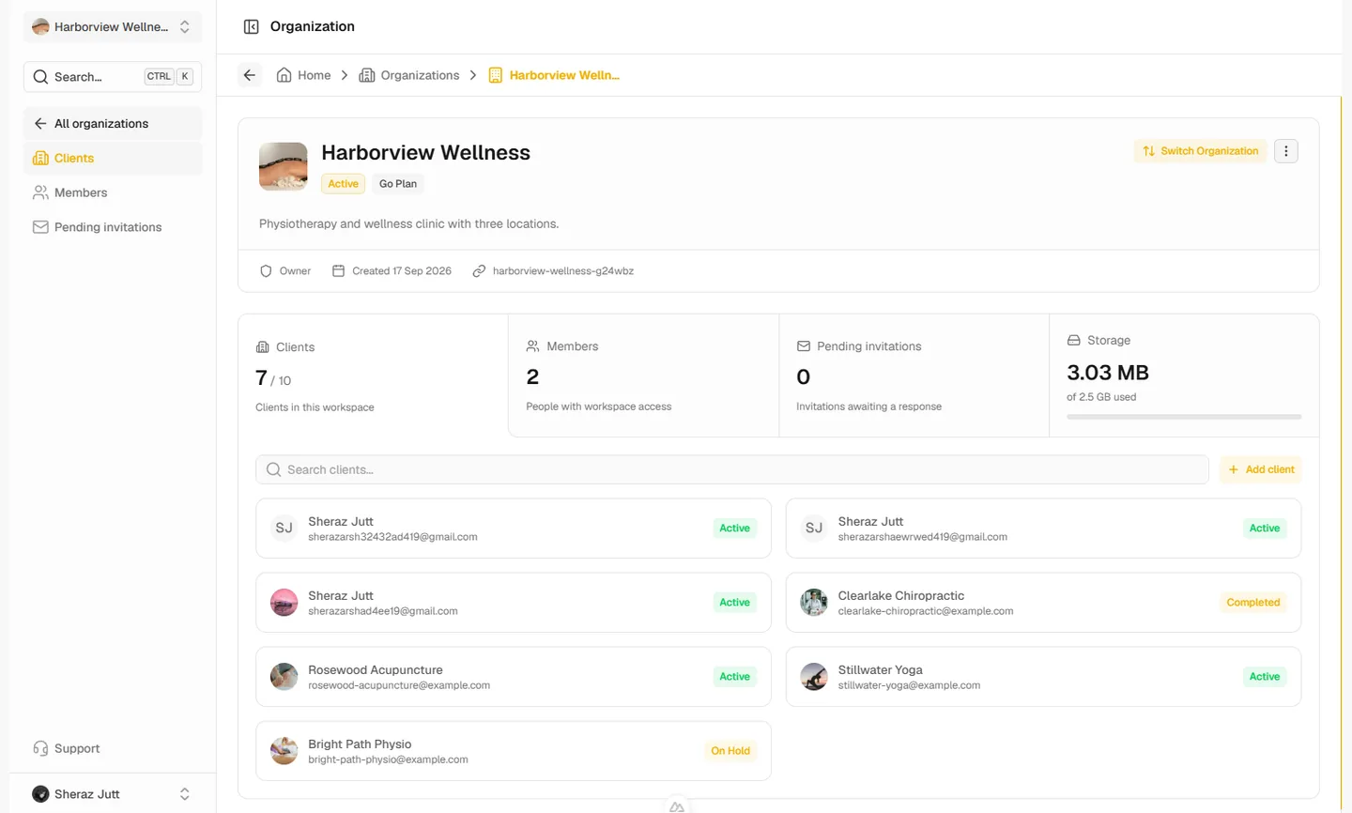
Task: Open Support from the sidebar
Action: [113, 748]
